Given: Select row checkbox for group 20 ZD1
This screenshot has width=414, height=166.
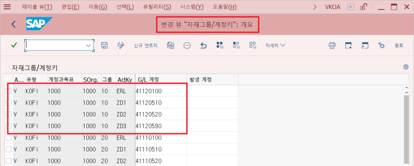Looking at the screenshot, I should click(x=9, y=149).
